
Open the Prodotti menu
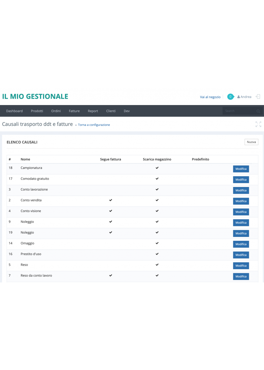[x=37, y=111]
